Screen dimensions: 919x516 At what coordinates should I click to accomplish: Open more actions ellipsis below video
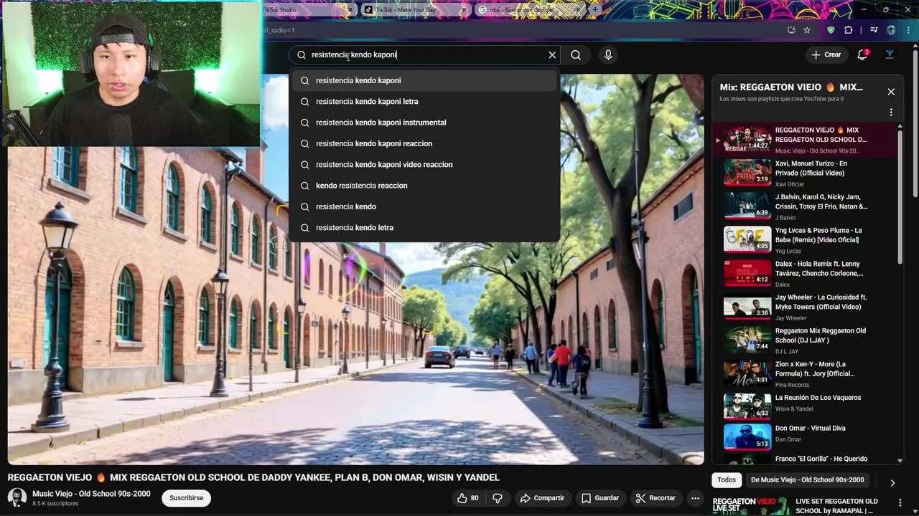[695, 498]
